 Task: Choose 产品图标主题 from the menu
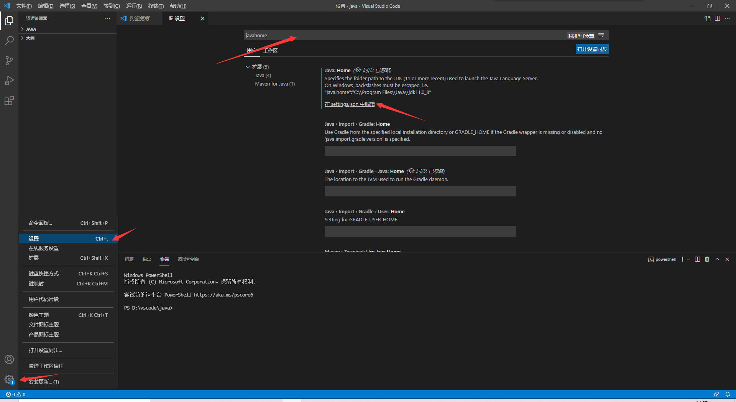[68, 334]
